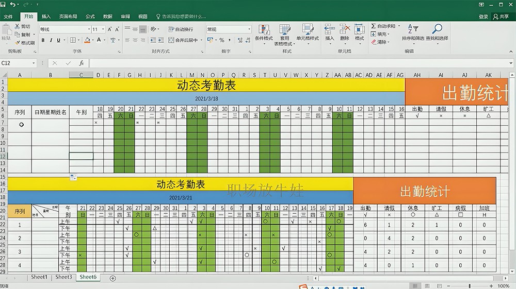Image resolution: width=516 pixels, height=289 pixels.
Task: Open Format as Table (套用表格格式)
Action: (284, 35)
